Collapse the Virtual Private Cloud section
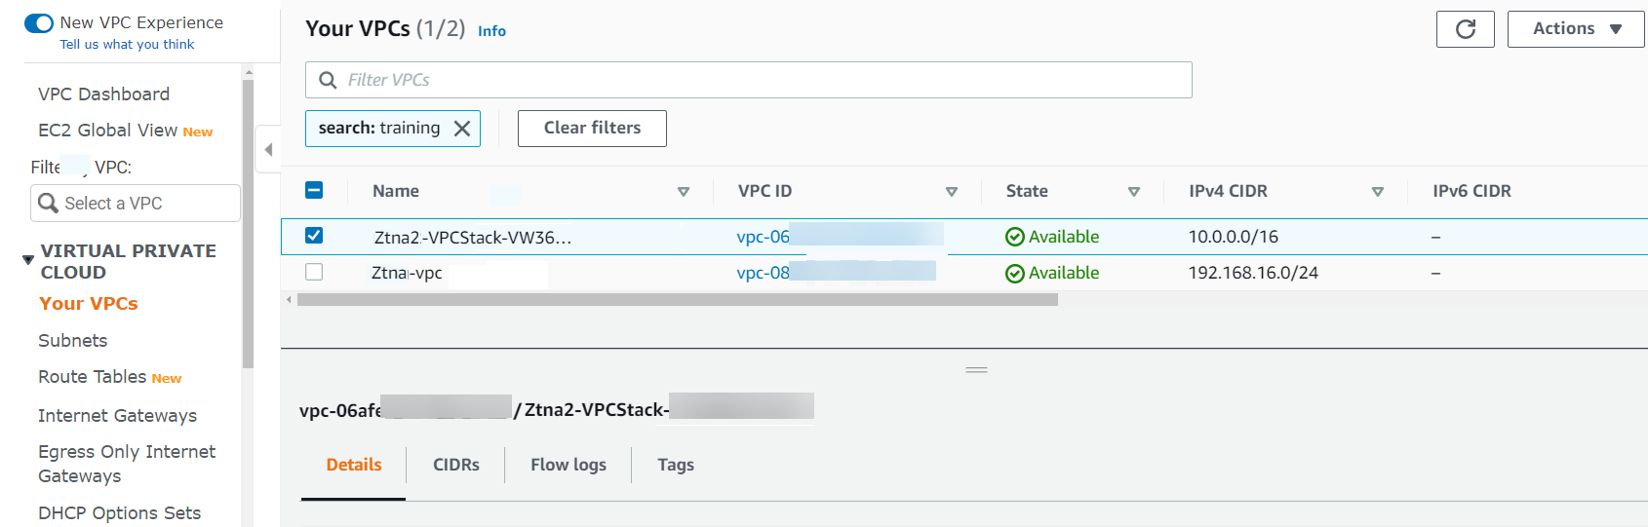The image size is (1648, 527). tap(28, 260)
